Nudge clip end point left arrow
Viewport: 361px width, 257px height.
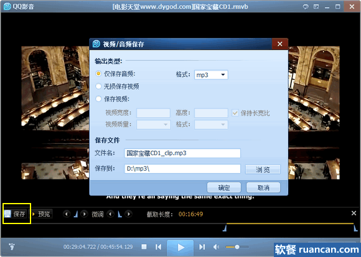[x=111, y=214]
